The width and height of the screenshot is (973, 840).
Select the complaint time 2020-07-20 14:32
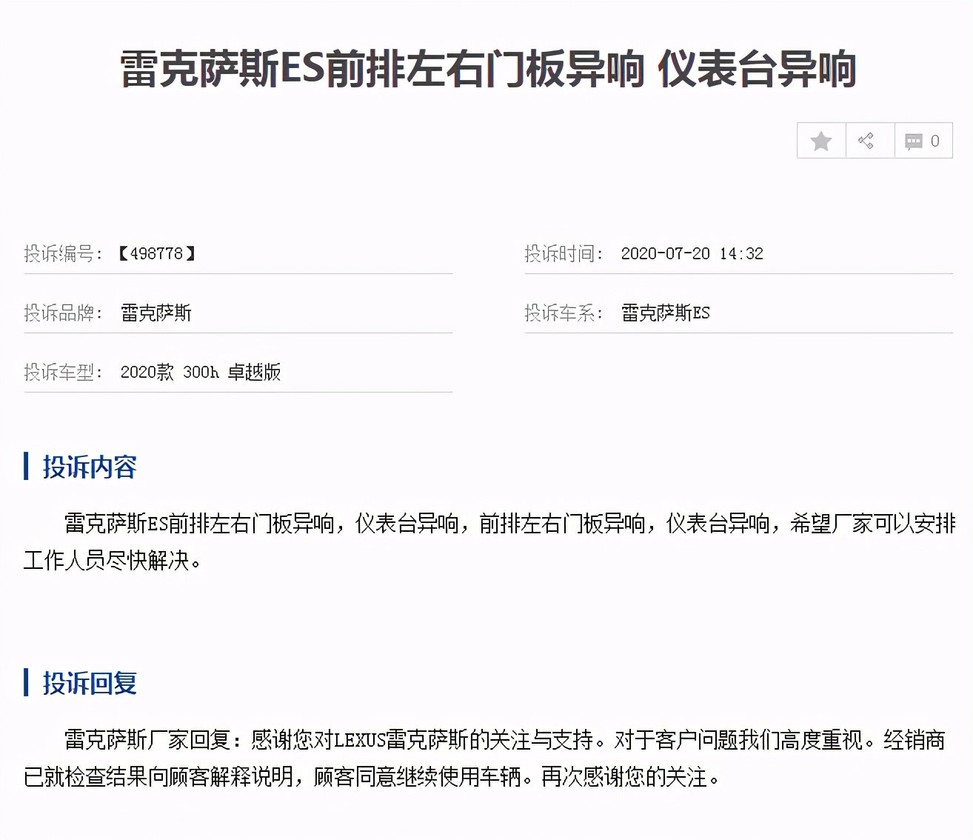[x=692, y=253]
